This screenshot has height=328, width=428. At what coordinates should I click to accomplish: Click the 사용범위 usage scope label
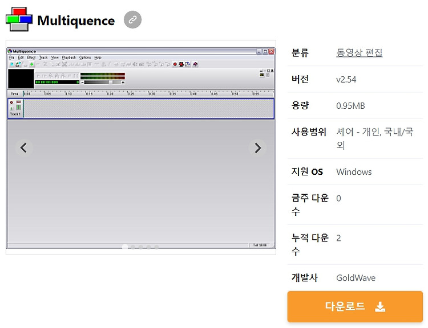pos(309,132)
